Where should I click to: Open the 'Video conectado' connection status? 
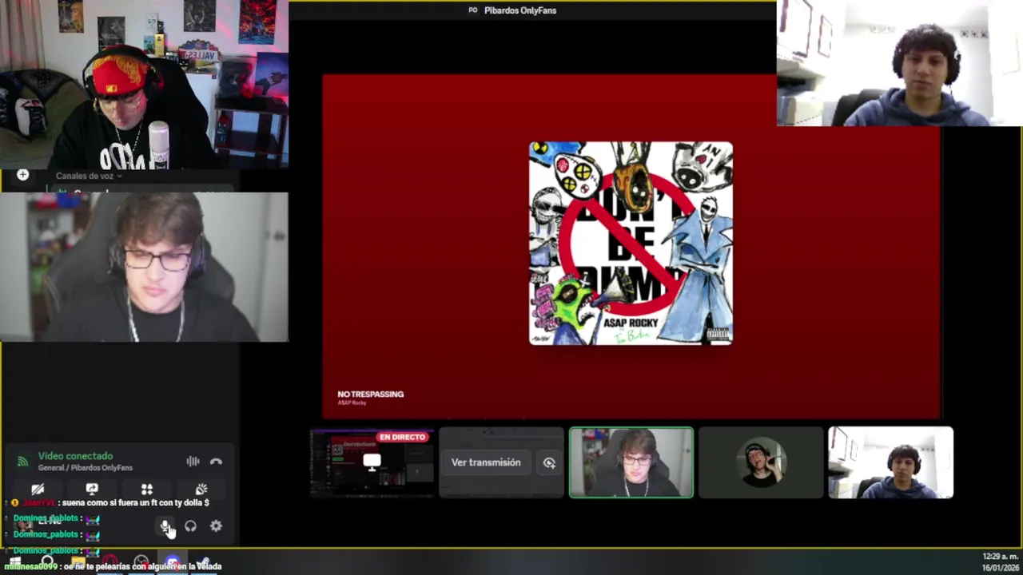click(x=75, y=456)
